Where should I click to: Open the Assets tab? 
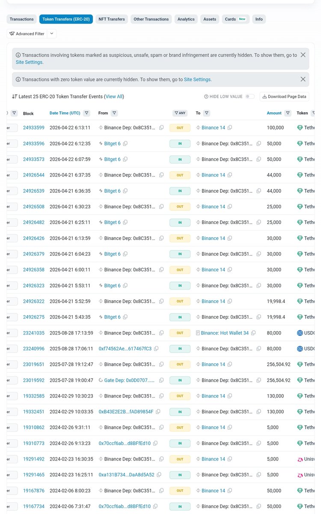click(x=210, y=19)
